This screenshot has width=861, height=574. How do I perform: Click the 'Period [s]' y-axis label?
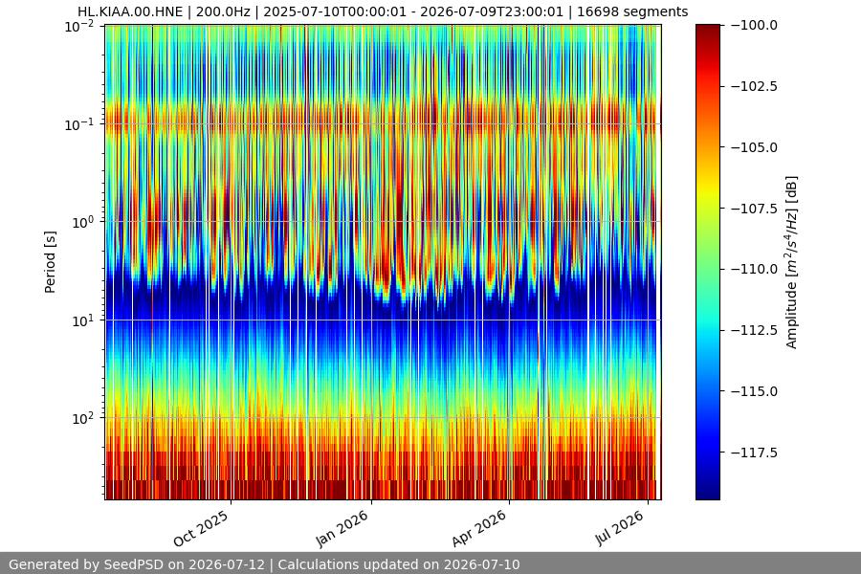pos(50,262)
